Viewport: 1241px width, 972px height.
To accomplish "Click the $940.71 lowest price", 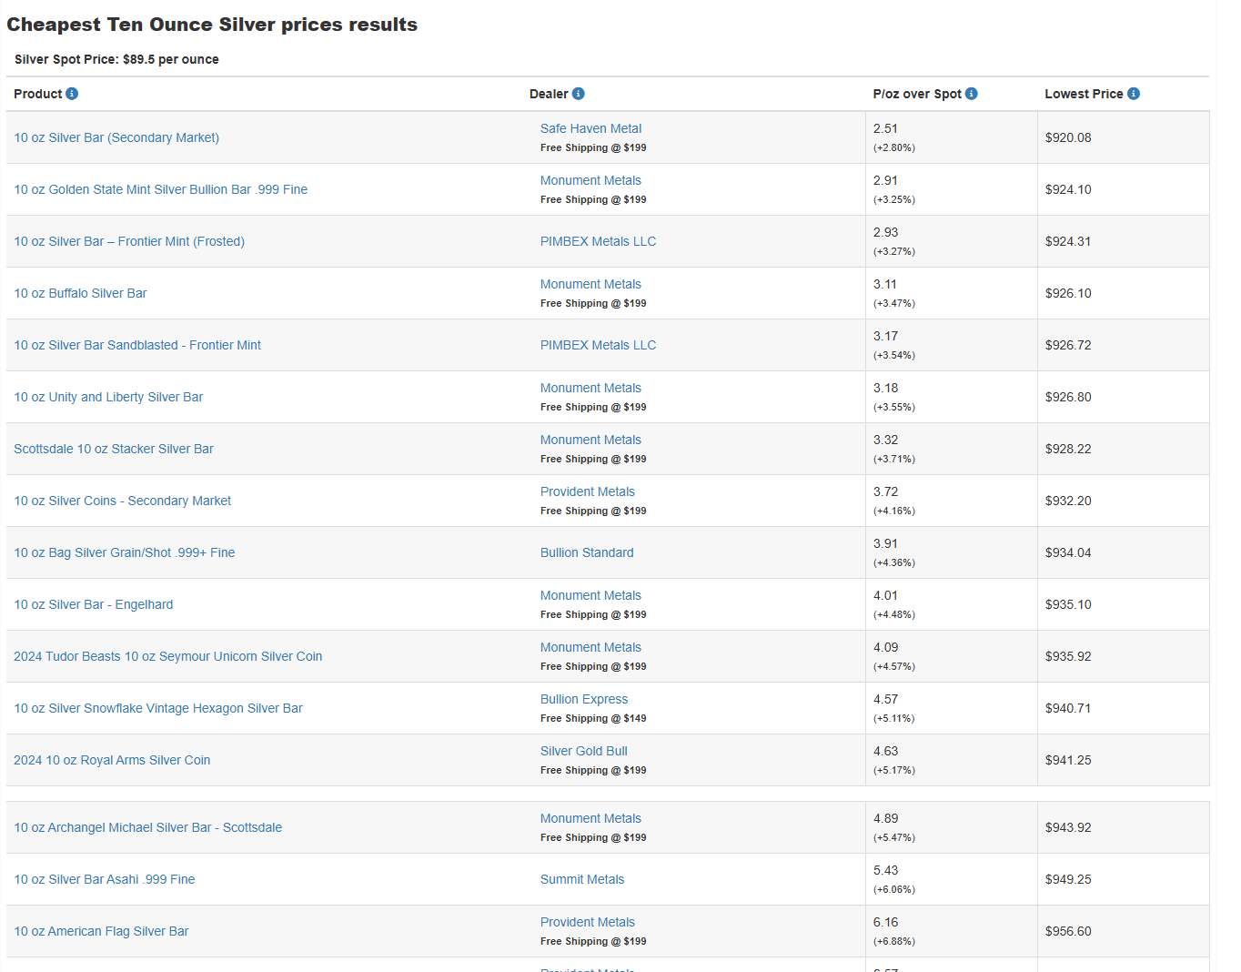I will pos(1068,708).
